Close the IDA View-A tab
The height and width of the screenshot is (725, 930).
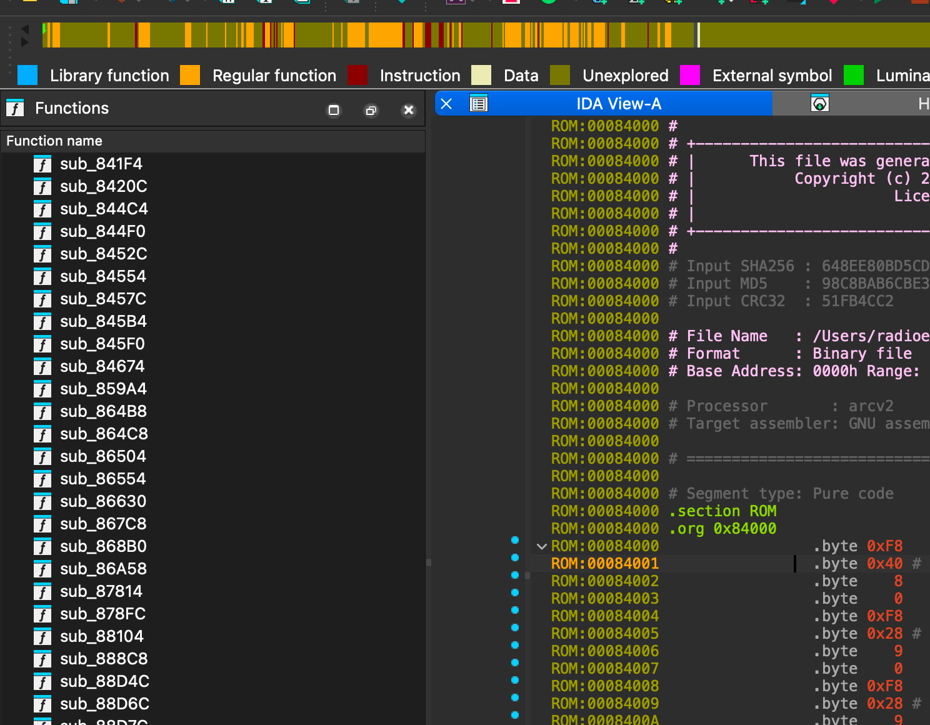pos(446,104)
